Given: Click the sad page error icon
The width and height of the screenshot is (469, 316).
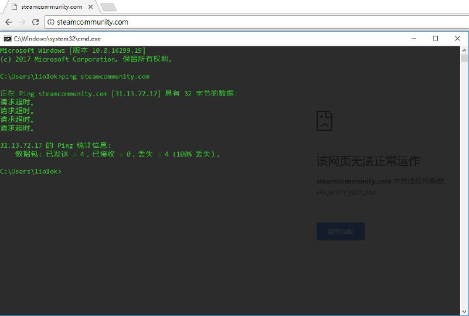Looking at the screenshot, I should (324, 121).
